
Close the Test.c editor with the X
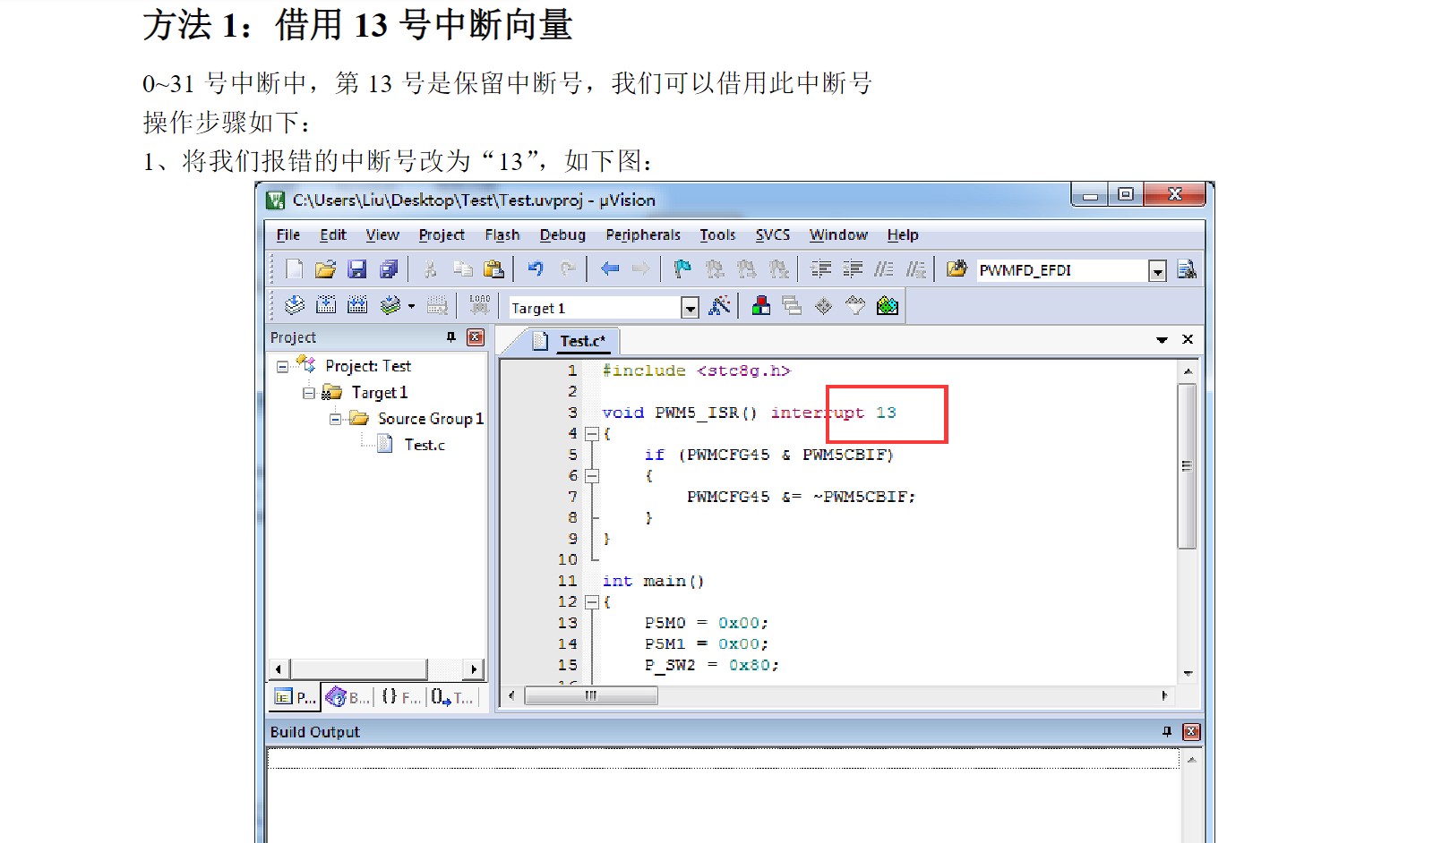tap(1188, 339)
